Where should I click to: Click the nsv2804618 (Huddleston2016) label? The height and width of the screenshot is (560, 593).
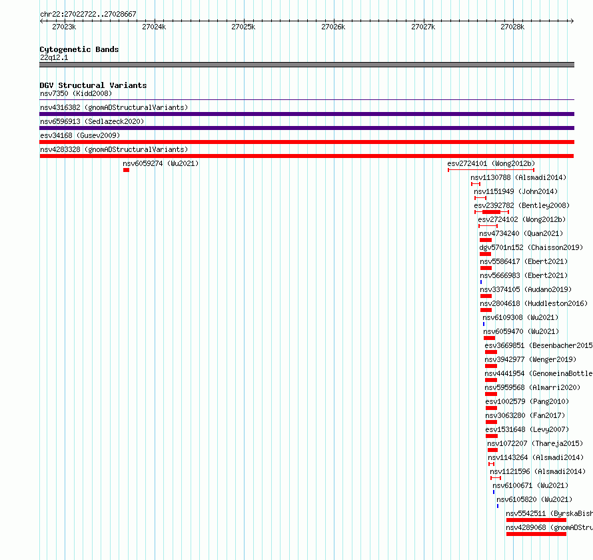click(x=534, y=303)
